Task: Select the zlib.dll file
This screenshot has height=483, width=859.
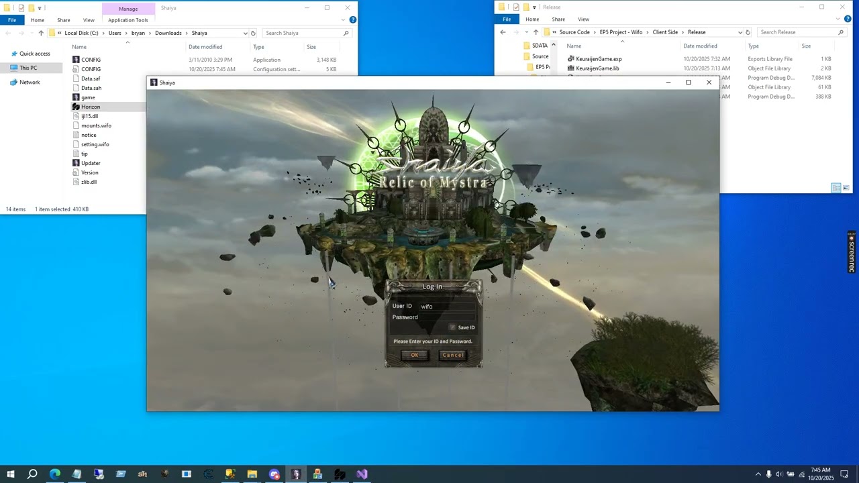Action: (89, 182)
